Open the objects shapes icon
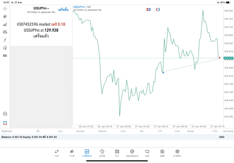Viewport: 234px width, 163px height. pos(5,48)
